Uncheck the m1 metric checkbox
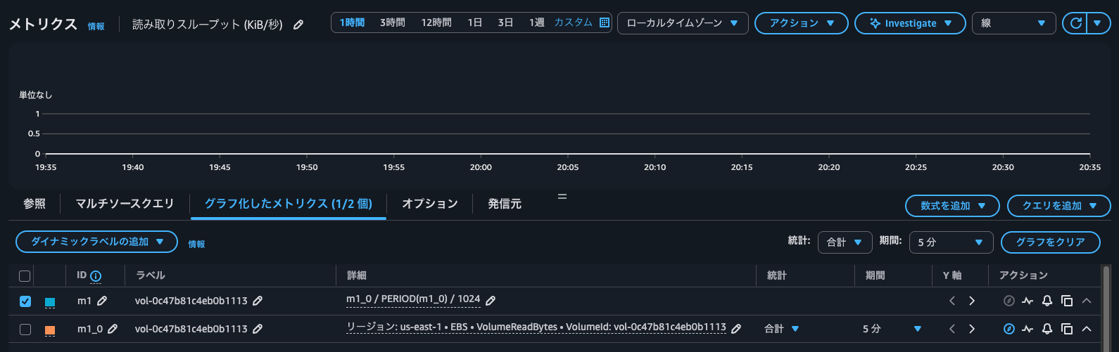The width and height of the screenshot is (1119, 352). [x=25, y=301]
